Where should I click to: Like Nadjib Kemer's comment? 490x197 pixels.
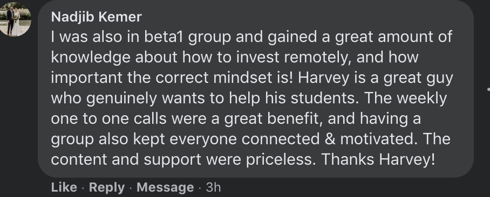point(64,187)
